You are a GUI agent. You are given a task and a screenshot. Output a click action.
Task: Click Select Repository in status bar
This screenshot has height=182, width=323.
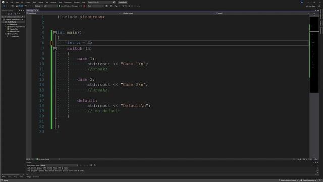(308, 180)
